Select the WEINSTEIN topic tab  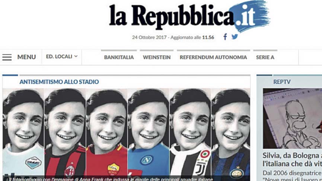[x=157, y=57]
